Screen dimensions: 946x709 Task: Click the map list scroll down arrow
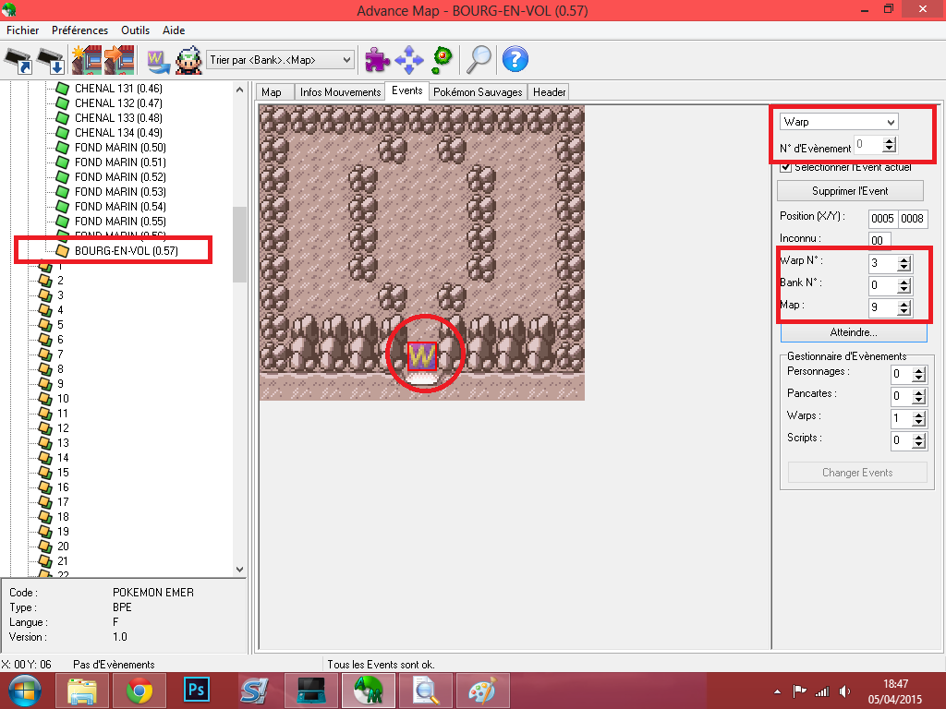(239, 569)
